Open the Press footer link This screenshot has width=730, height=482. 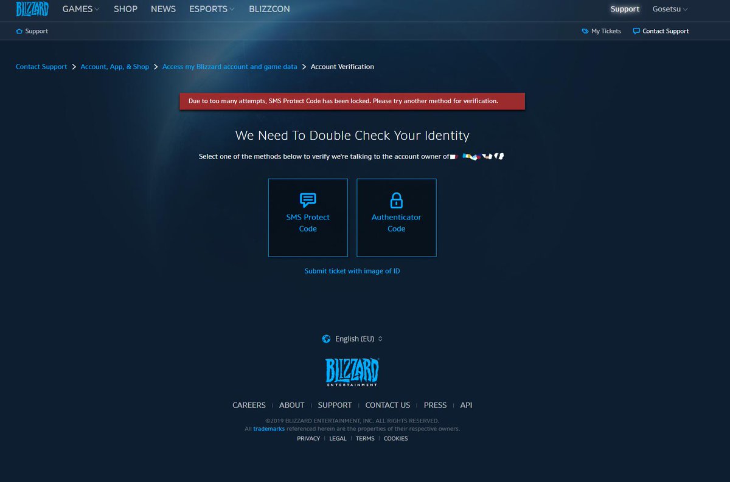pos(435,405)
